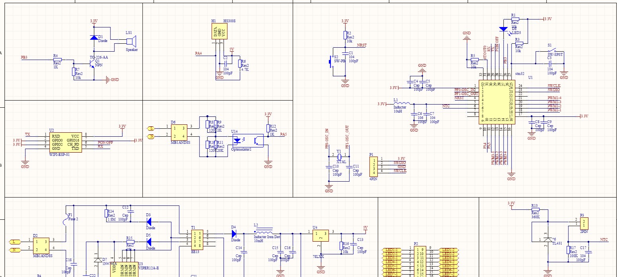This screenshot has height=277, width=617.
Task: Click the Q1 NPN transistor symbol
Action: point(92,64)
